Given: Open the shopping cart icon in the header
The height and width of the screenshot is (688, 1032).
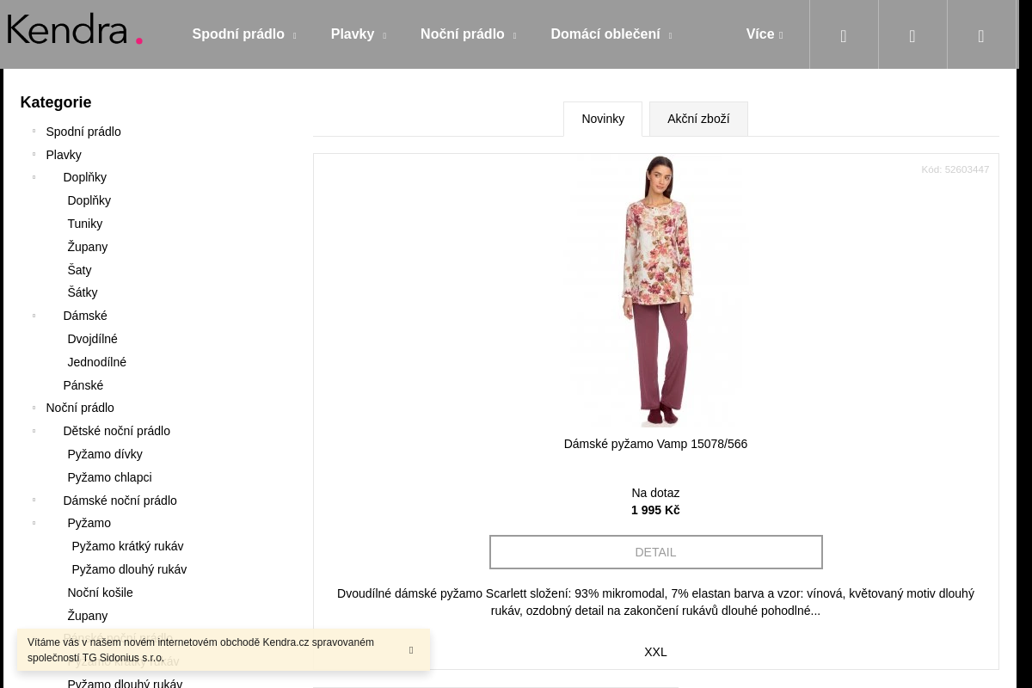Looking at the screenshot, I should (981, 35).
